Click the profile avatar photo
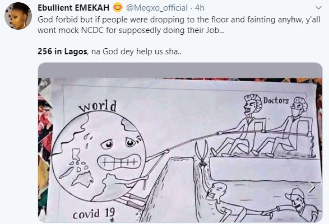The height and width of the screenshot is (224, 329). 18,16
